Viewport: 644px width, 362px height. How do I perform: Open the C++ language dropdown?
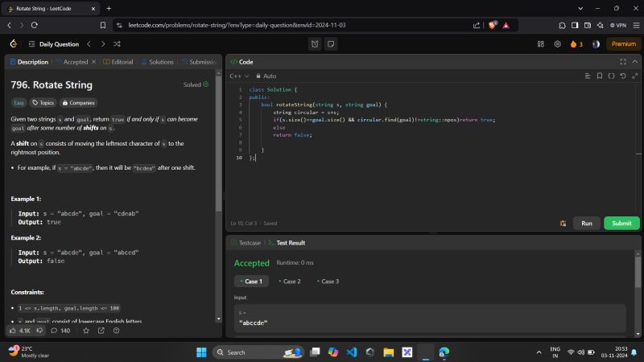(238, 76)
